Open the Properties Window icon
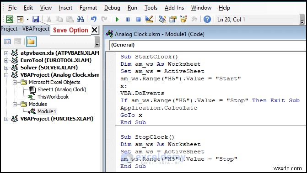 click(173, 19)
